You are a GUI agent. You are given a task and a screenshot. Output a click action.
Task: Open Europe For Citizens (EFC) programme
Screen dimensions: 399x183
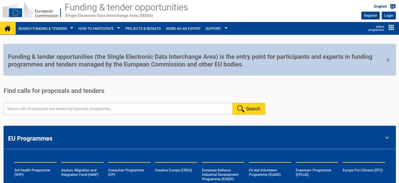(x=362, y=170)
